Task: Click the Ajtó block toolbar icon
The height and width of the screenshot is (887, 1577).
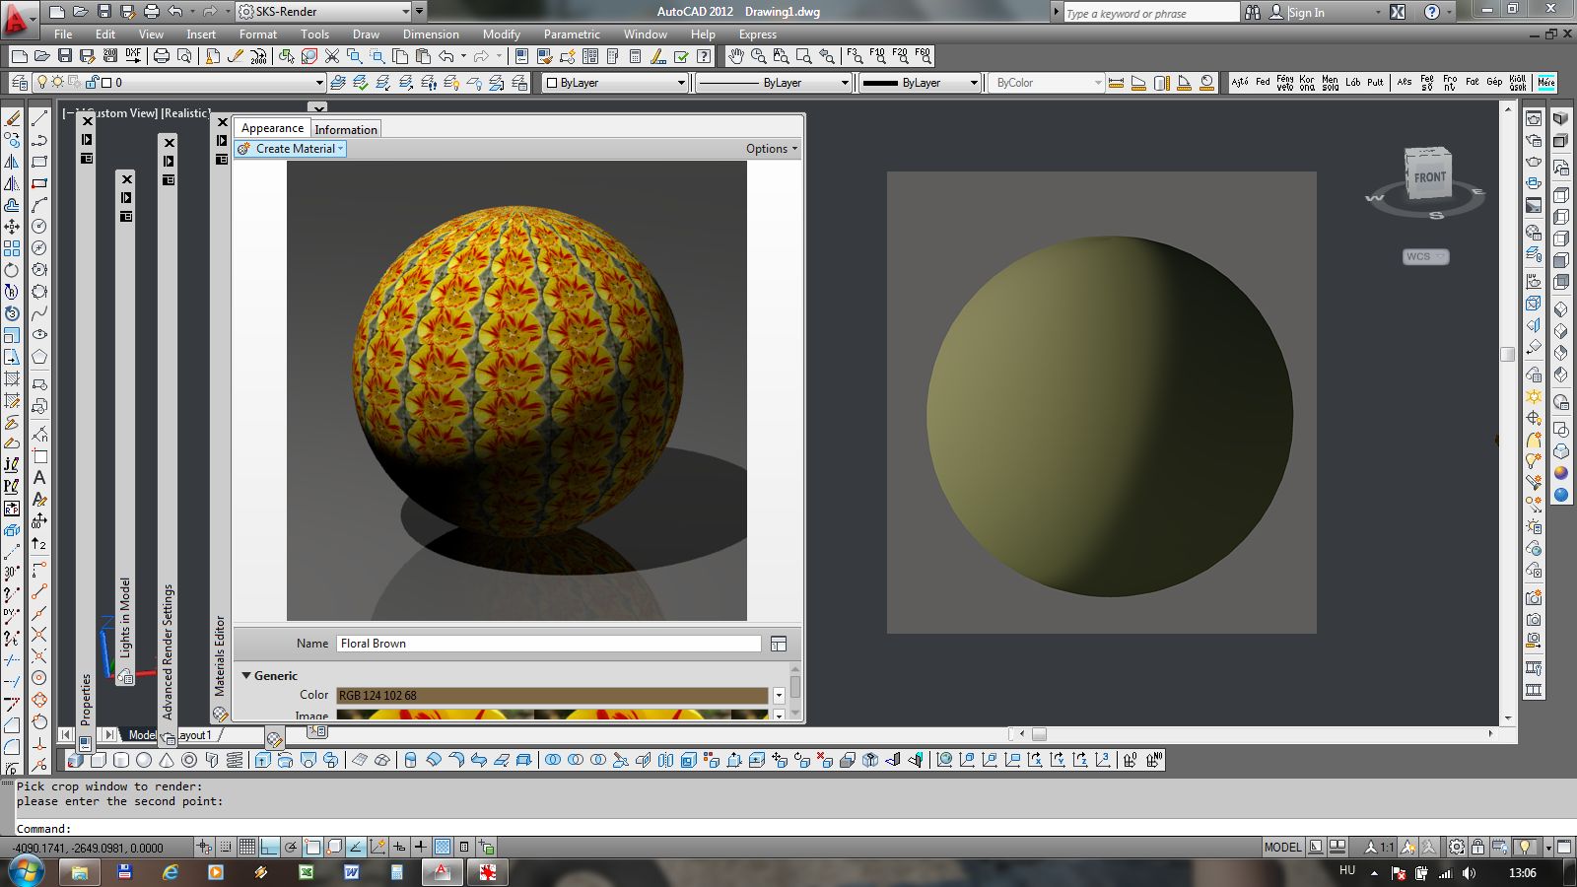Action: (x=1240, y=83)
